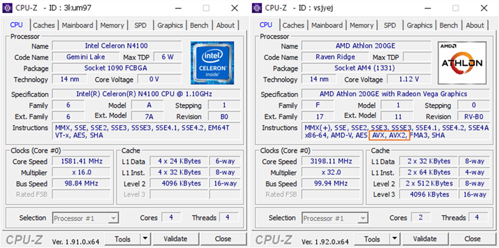Click Socket AM4 (1331) package value
Viewport: 499px width, 248px height.
[366, 68]
